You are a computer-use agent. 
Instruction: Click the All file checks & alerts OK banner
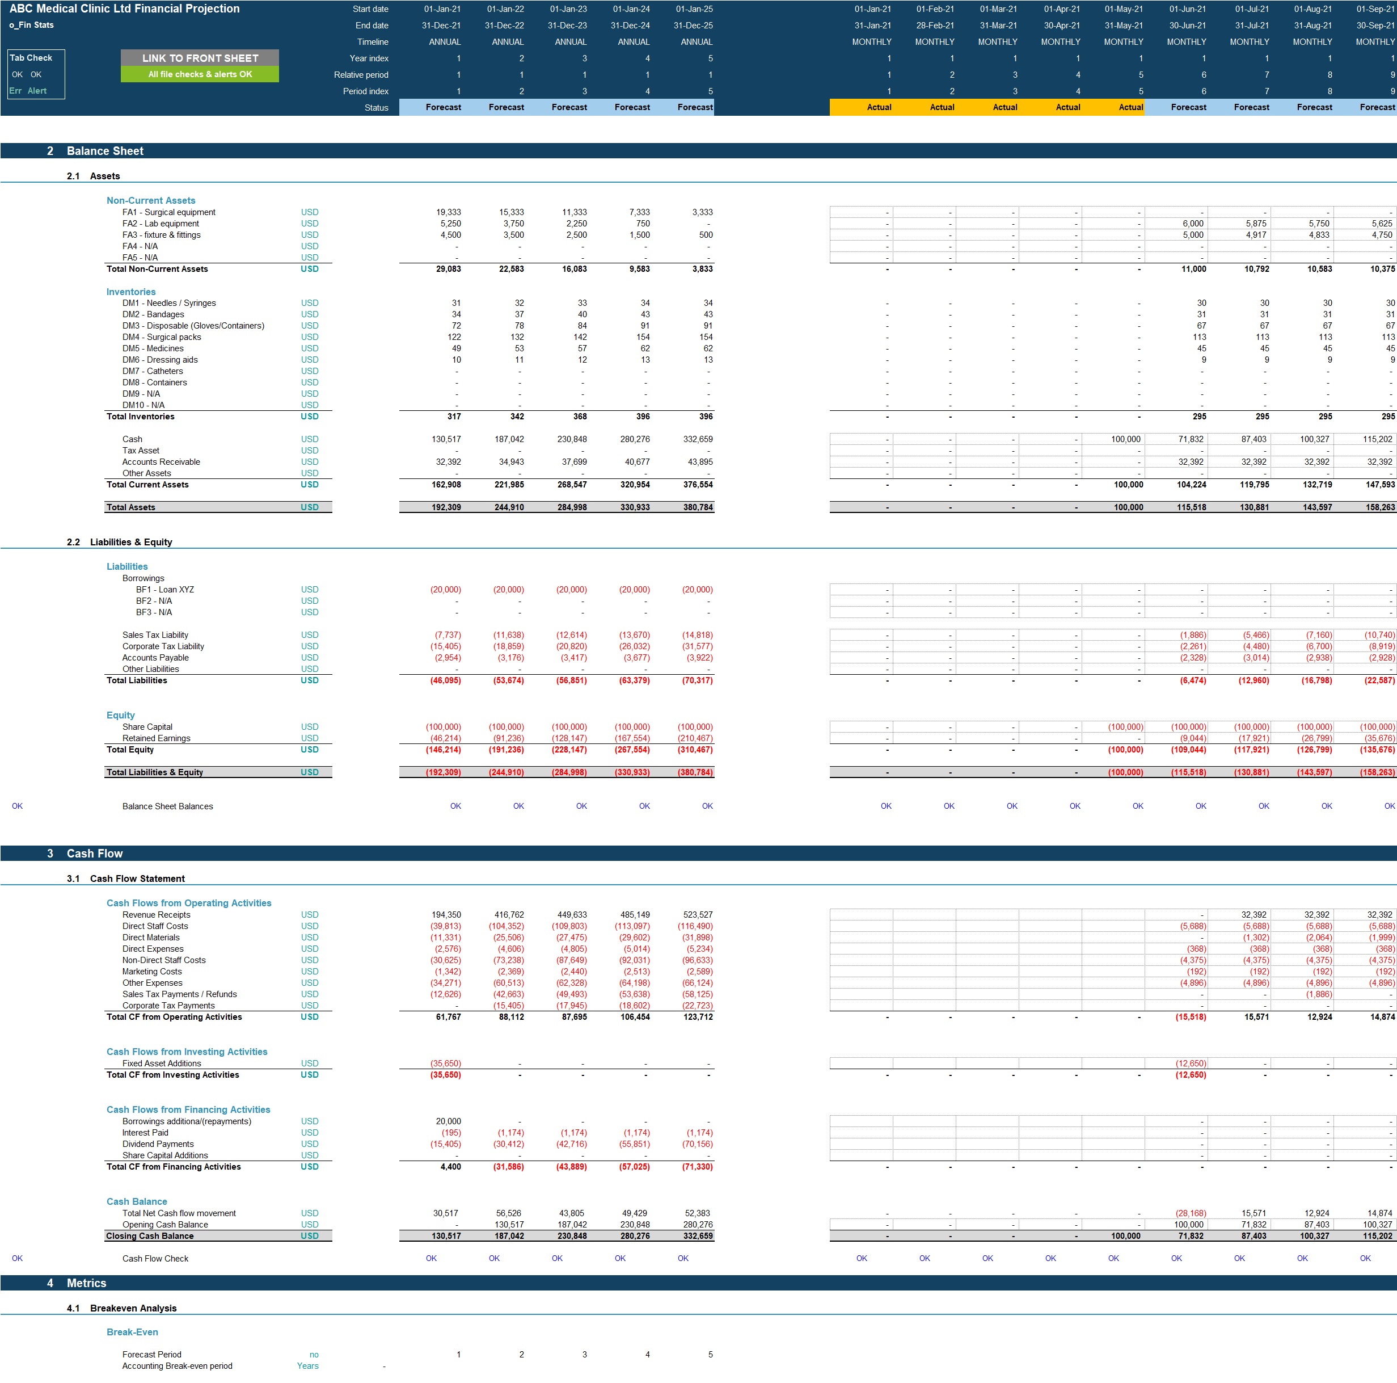point(200,74)
